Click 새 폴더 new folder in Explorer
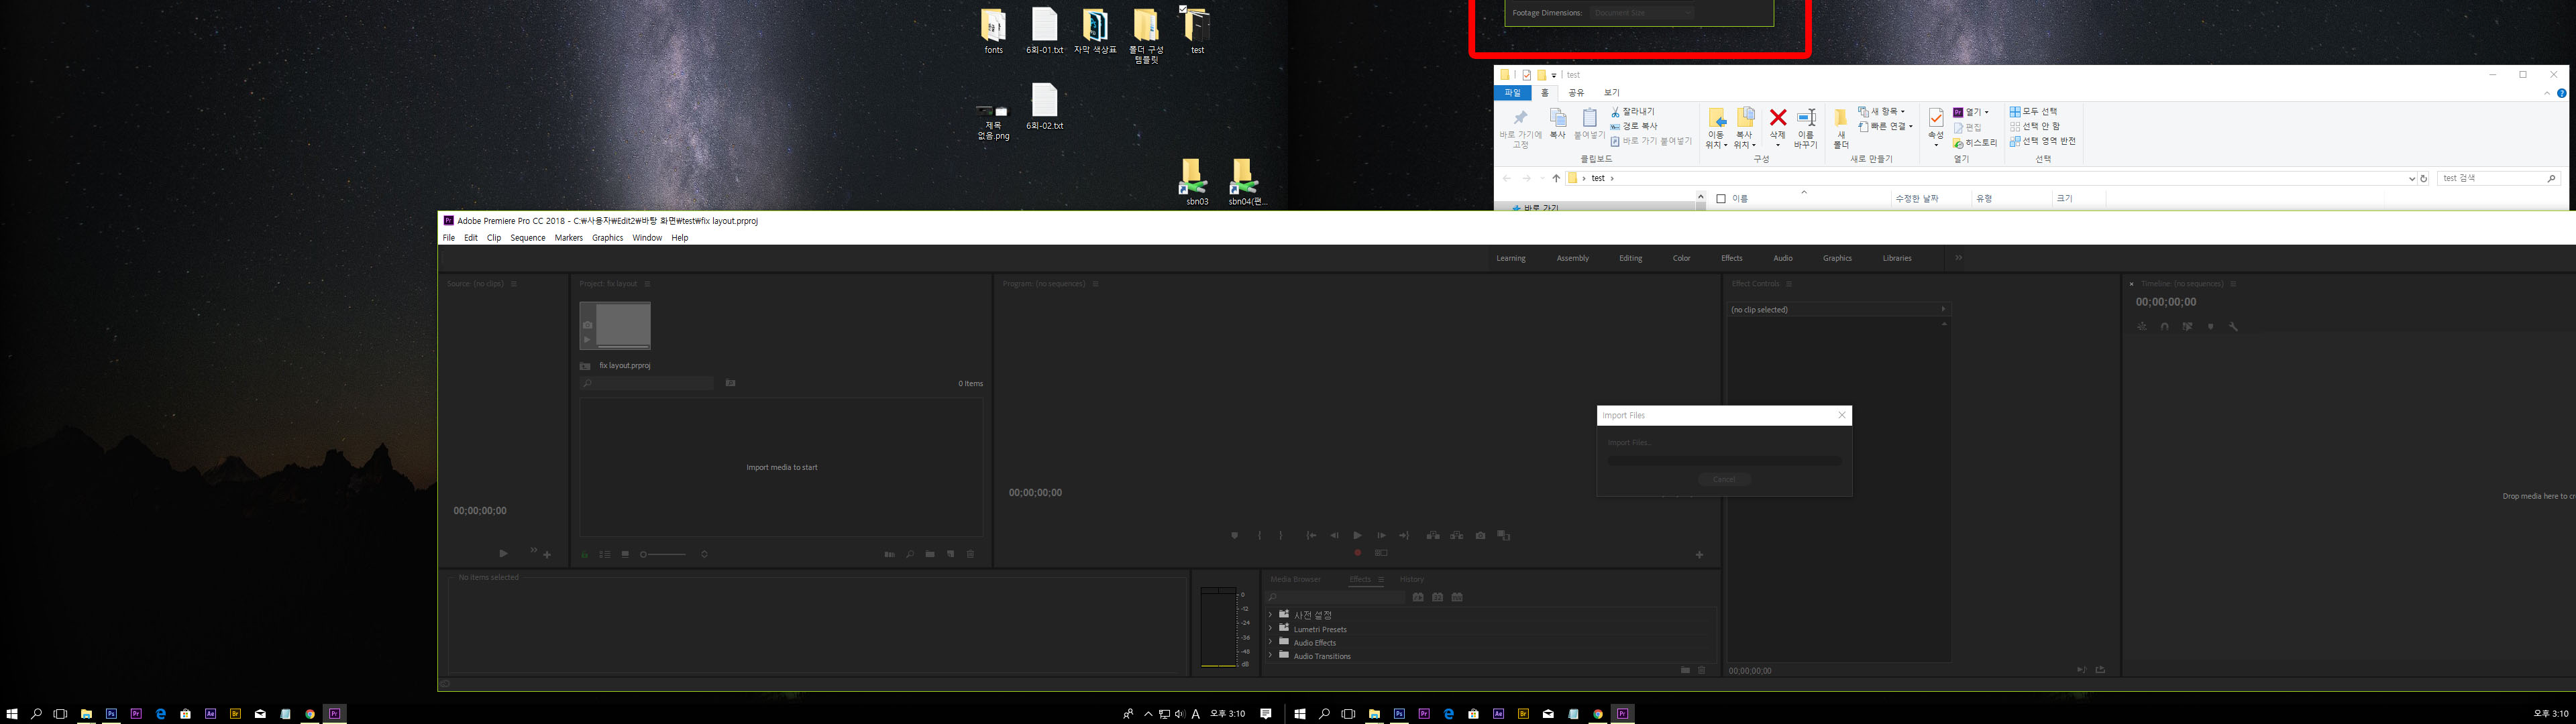Image resolution: width=2576 pixels, height=724 pixels. [x=1841, y=129]
